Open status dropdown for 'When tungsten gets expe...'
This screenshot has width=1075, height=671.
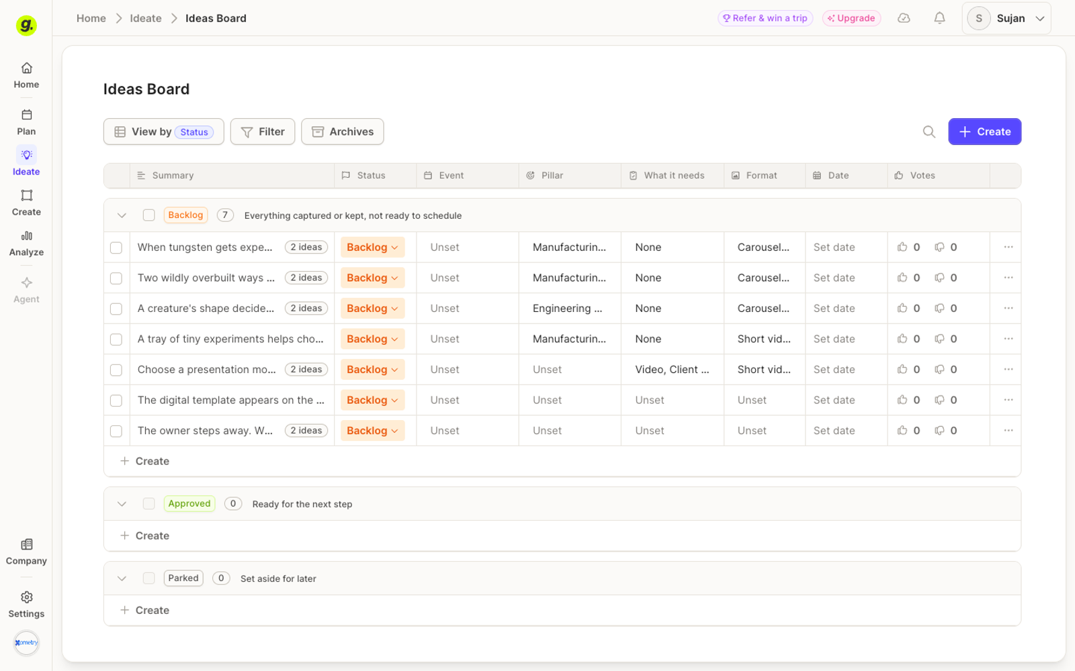[372, 248]
